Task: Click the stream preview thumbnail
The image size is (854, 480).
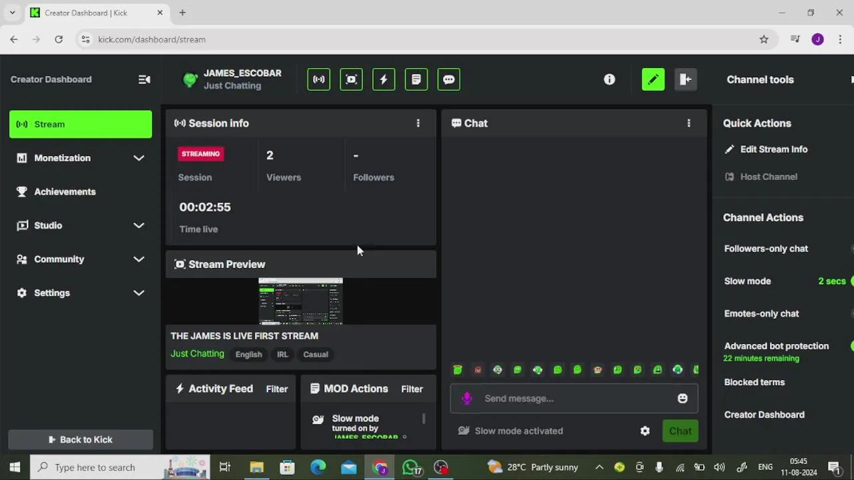Action: 301,301
